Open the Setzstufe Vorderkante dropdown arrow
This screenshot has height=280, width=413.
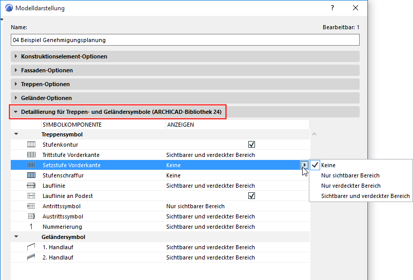[x=305, y=165]
